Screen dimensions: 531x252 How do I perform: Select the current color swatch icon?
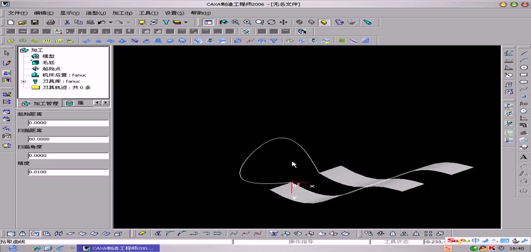tap(177, 22)
